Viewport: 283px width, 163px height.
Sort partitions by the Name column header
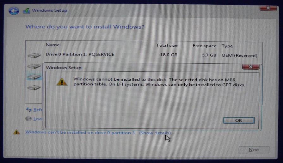tap(53, 45)
